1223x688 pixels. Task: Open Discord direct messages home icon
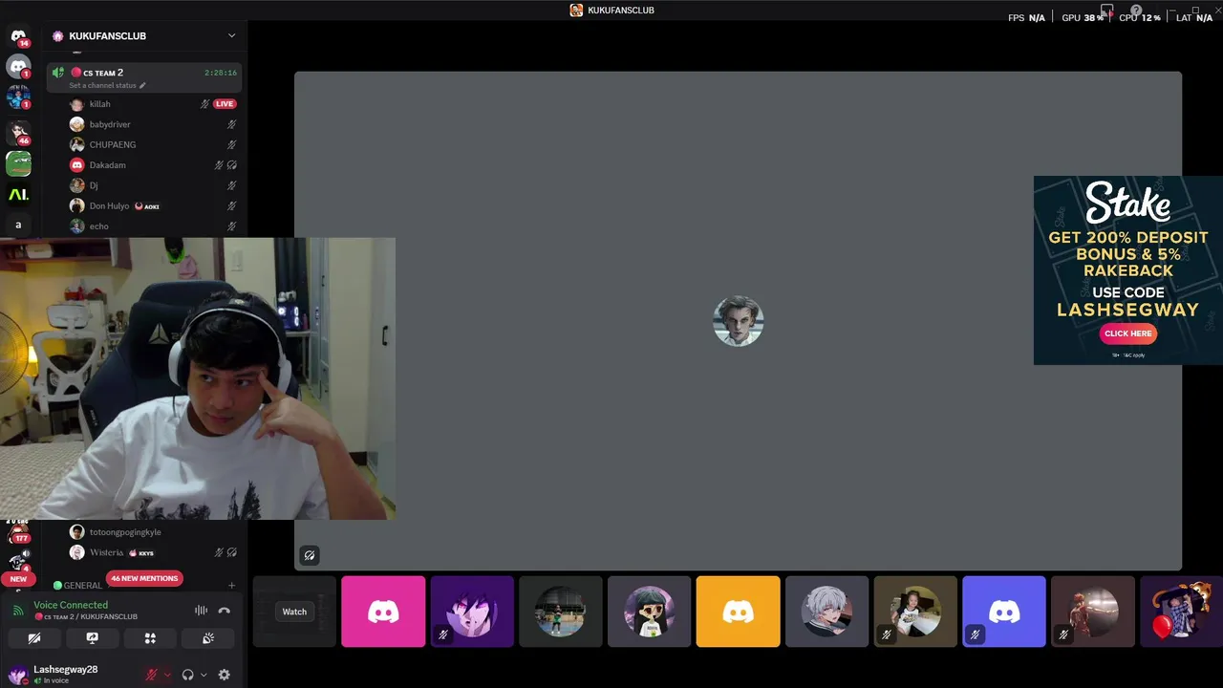click(x=18, y=35)
